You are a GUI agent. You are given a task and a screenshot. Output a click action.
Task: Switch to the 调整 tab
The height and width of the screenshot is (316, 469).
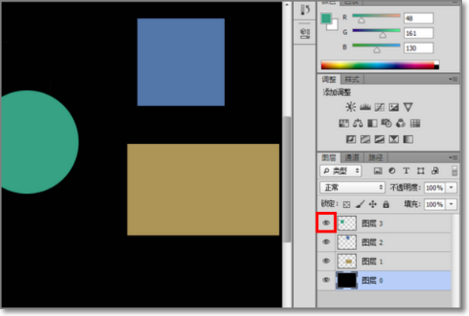pos(329,80)
